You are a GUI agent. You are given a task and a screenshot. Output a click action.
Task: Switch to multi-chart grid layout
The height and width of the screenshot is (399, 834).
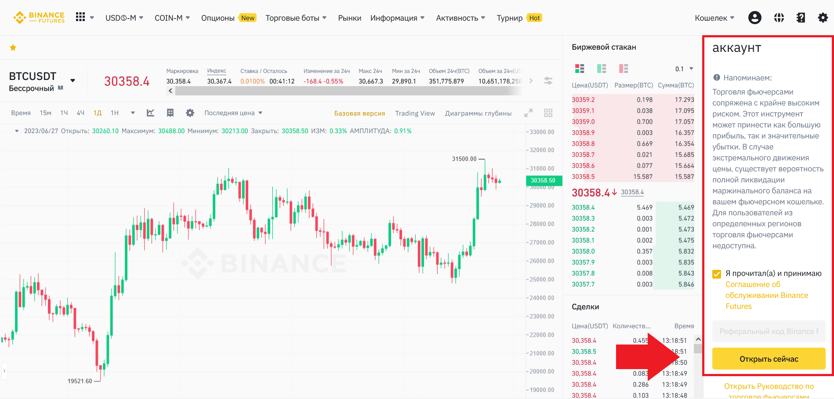(548, 113)
